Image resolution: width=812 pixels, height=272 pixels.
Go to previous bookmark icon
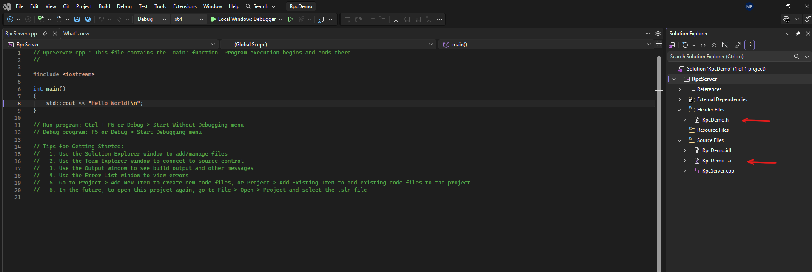coord(407,19)
